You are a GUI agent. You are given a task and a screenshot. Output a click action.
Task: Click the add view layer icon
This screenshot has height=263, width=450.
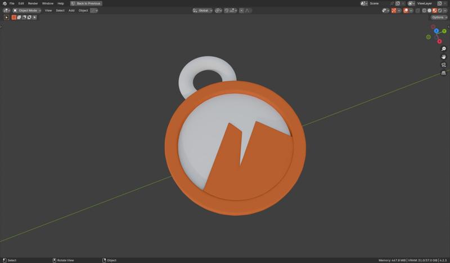coord(439,3)
